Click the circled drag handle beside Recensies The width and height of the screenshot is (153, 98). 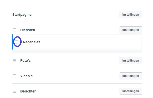click(x=17, y=42)
